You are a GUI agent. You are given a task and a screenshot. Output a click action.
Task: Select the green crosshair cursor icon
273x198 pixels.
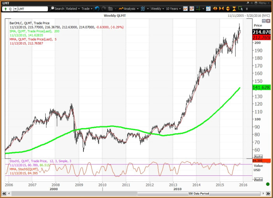pos(198,9)
